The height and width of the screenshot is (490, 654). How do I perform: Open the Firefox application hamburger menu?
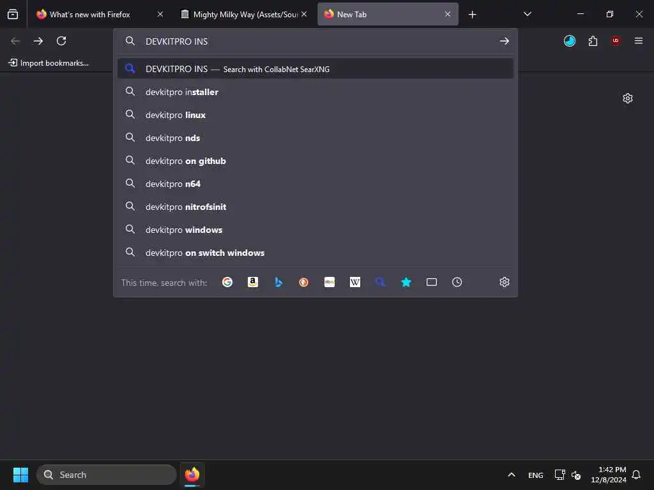pyautogui.click(x=639, y=41)
